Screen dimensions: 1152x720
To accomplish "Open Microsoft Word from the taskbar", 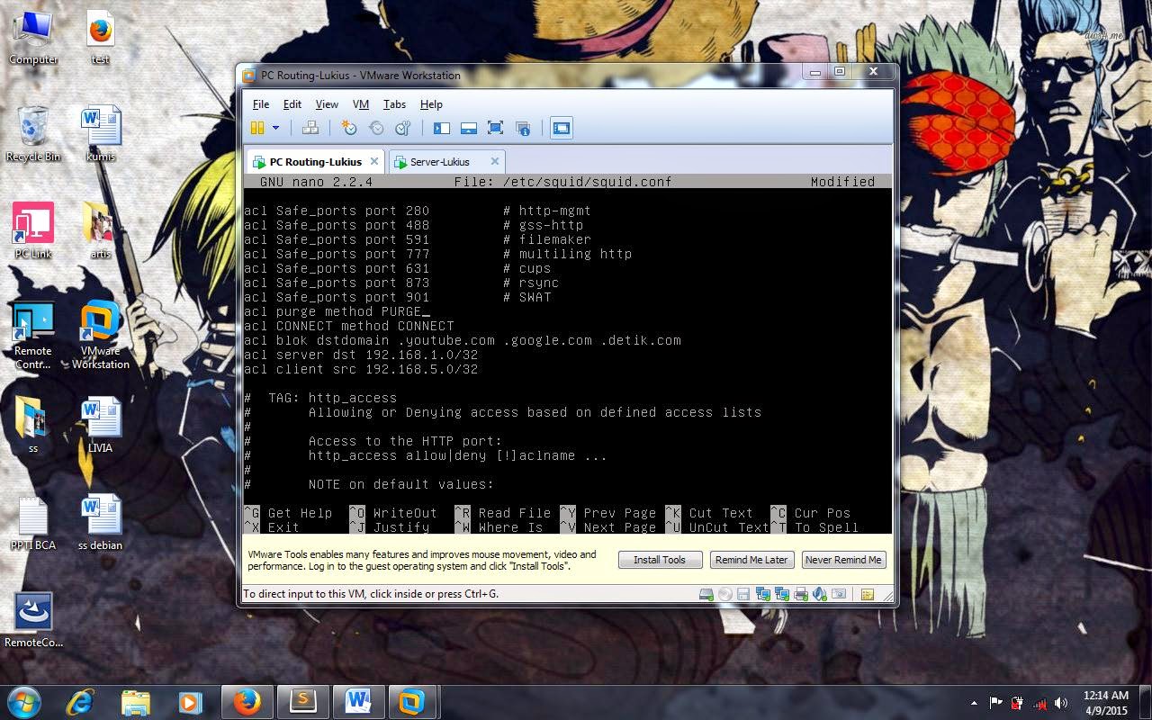I will click(358, 701).
